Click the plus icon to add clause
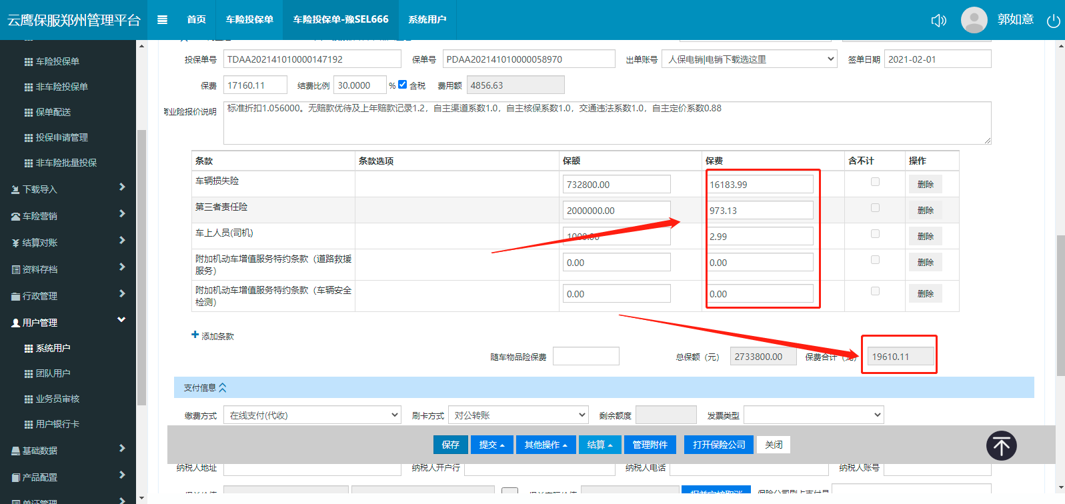The image size is (1065, 504). [x=195, y=335]
